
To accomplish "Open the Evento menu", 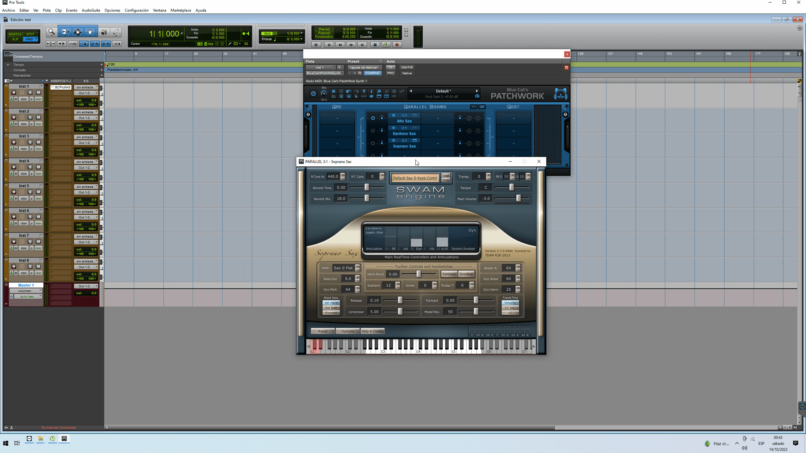I will click(71, 10).
